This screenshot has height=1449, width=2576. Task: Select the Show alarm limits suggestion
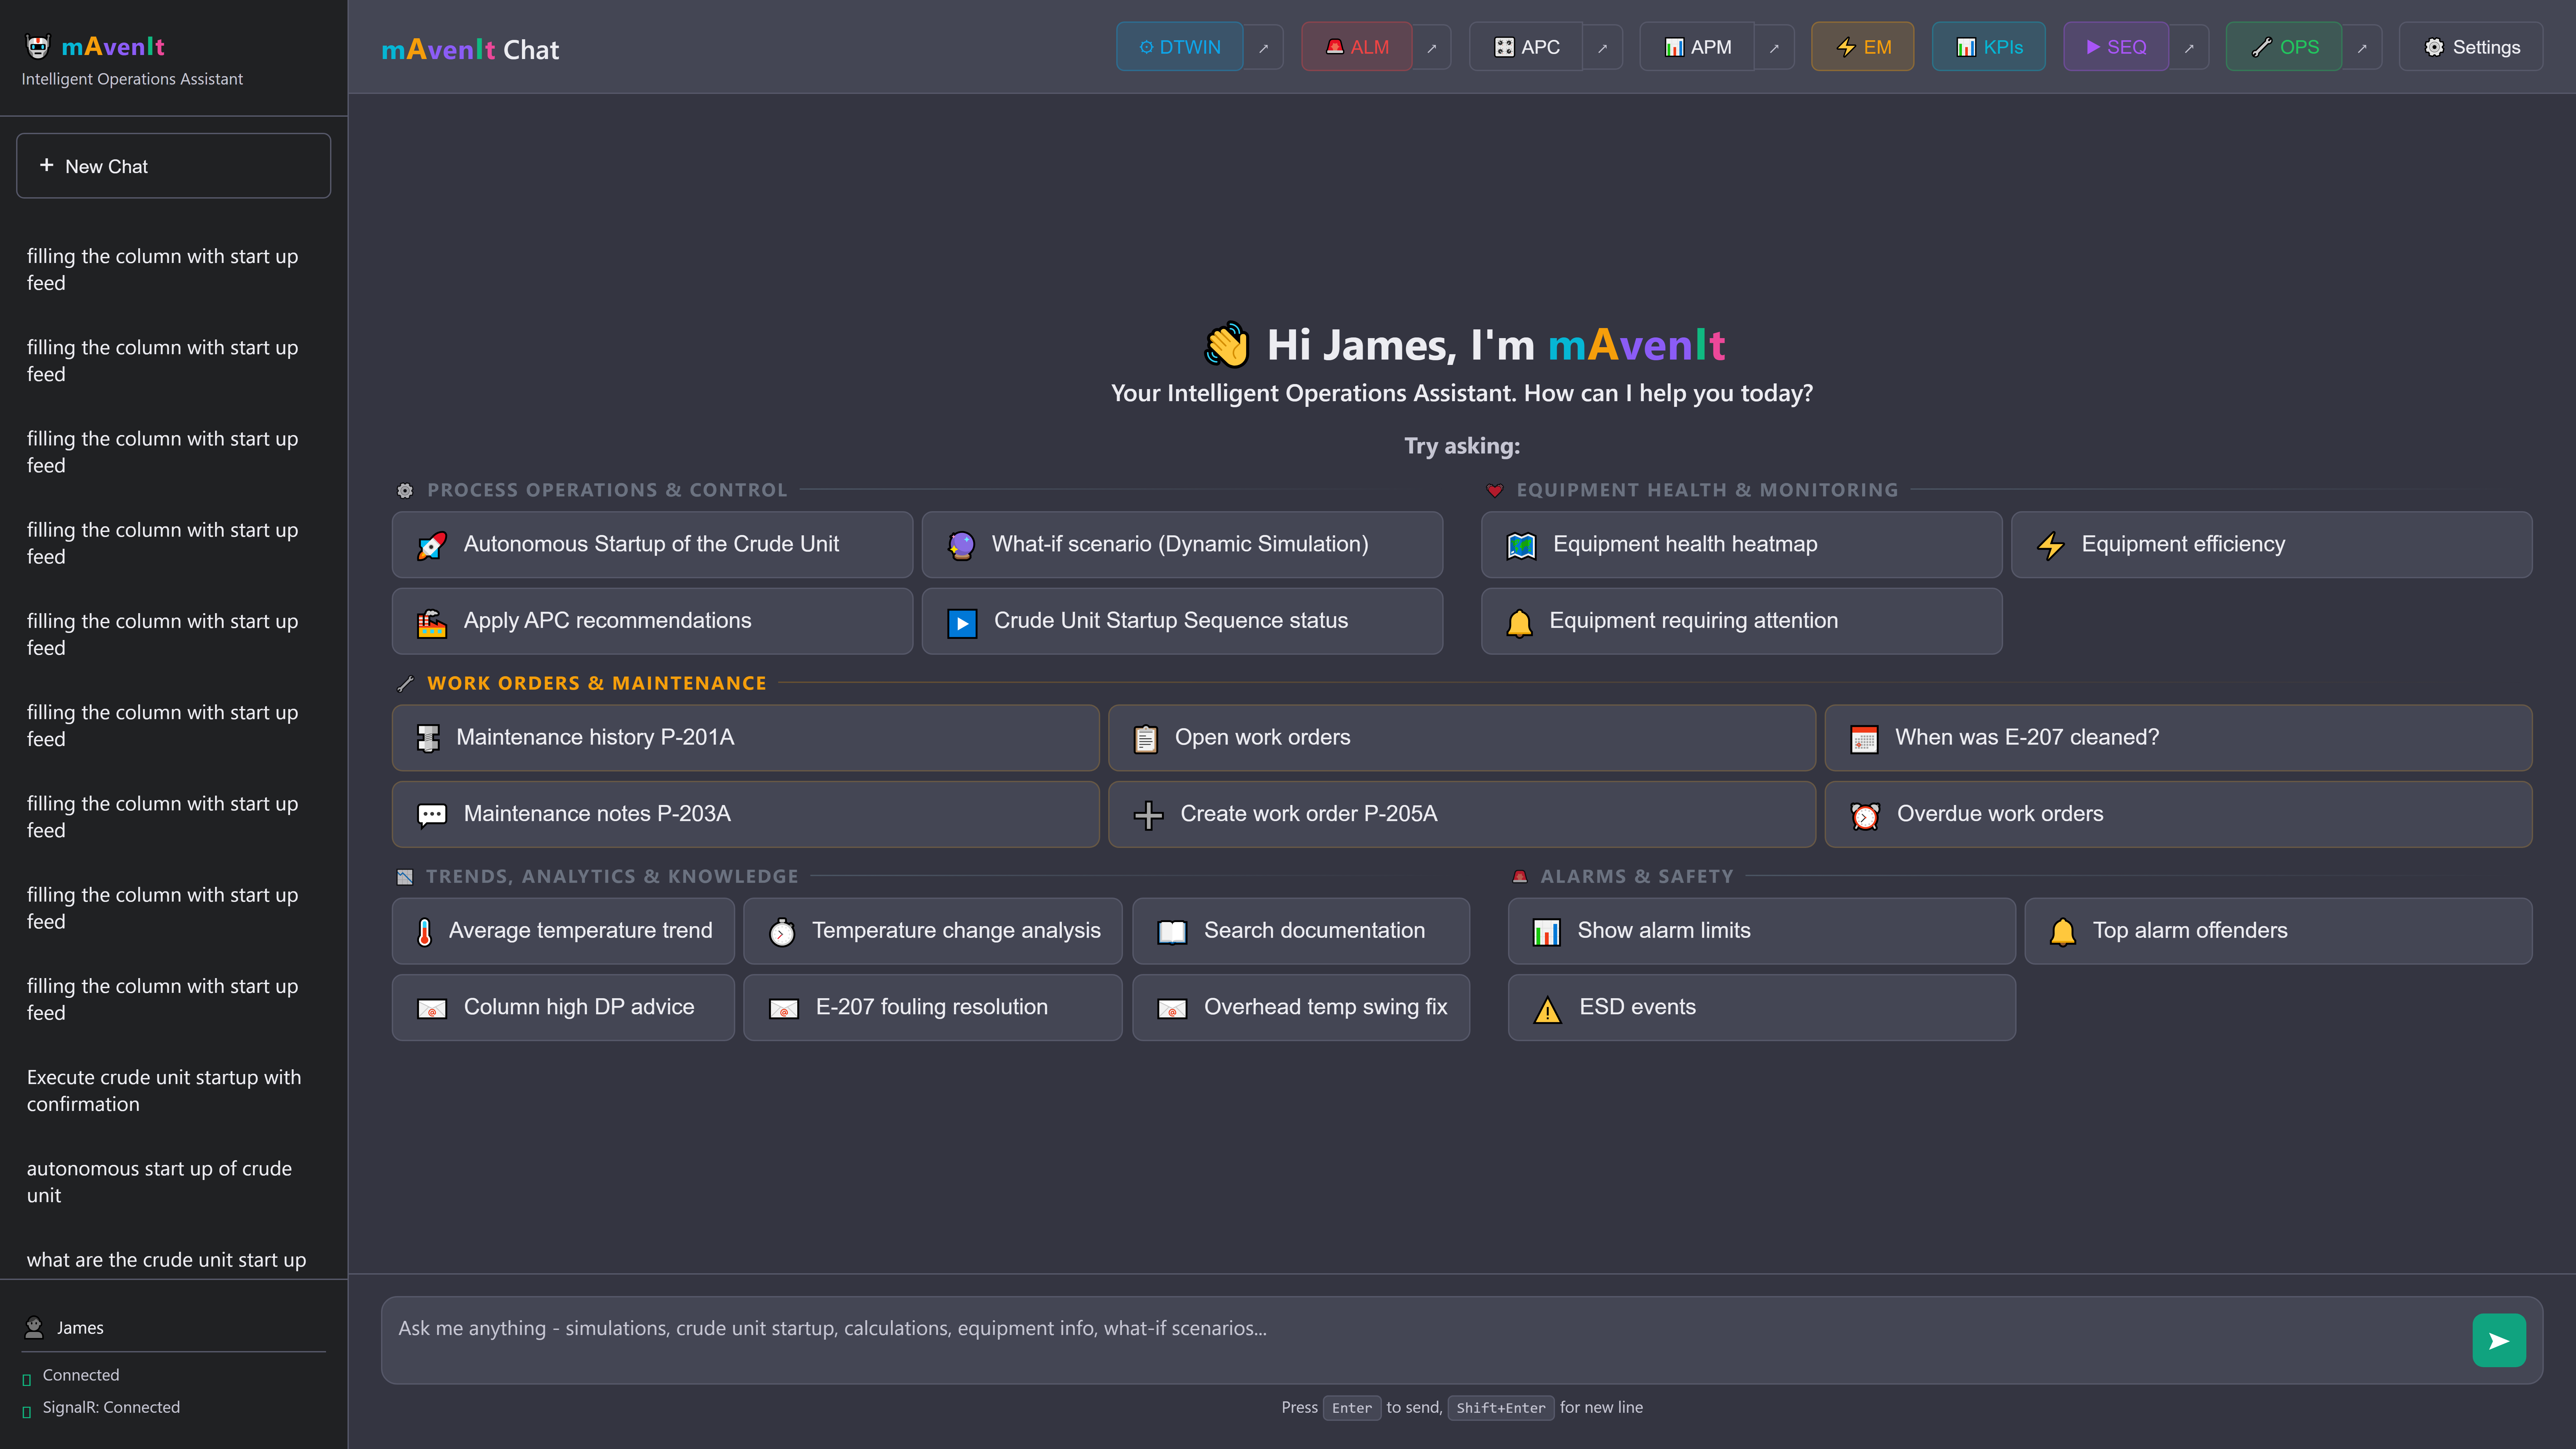click(1762, 931)
